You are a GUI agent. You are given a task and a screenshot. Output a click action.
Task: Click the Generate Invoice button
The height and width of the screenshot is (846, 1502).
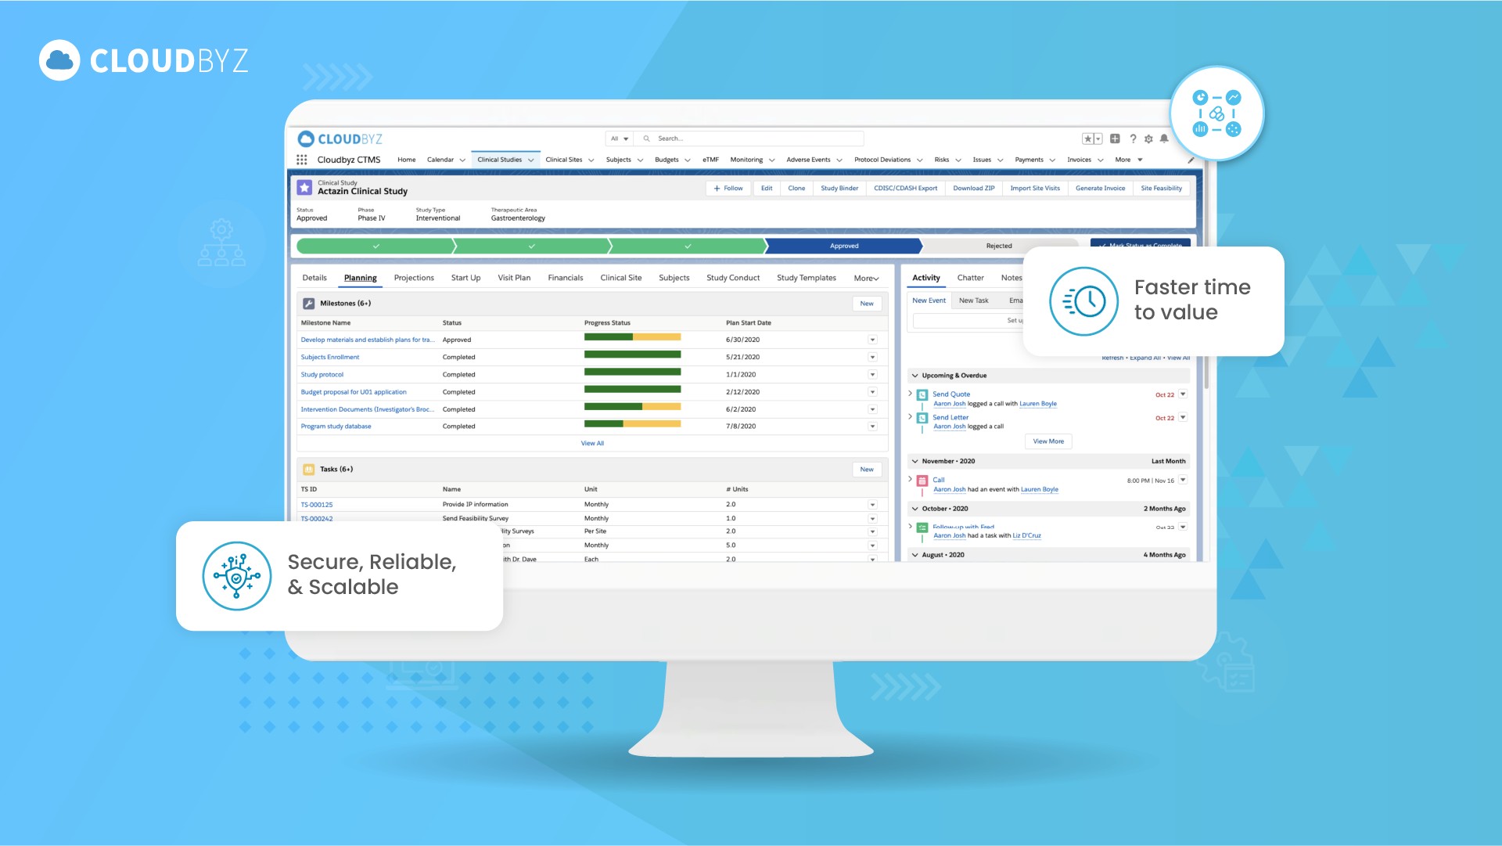click(1100, 189)
